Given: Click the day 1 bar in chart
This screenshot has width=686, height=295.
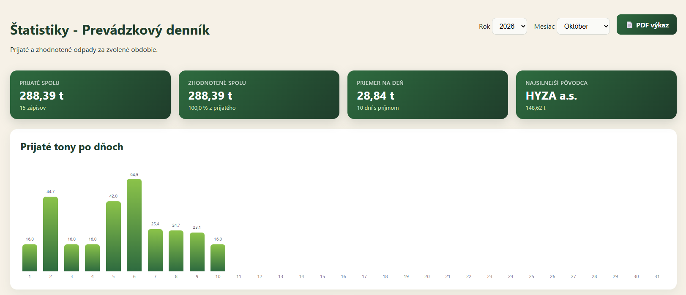Looking at the screenshot, I should tap(30, 258).
